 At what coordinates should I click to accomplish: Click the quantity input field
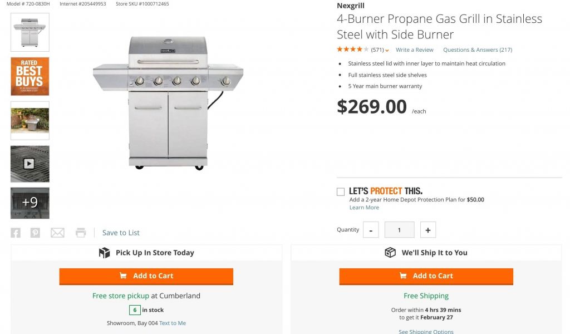click(x=399, y=230)
